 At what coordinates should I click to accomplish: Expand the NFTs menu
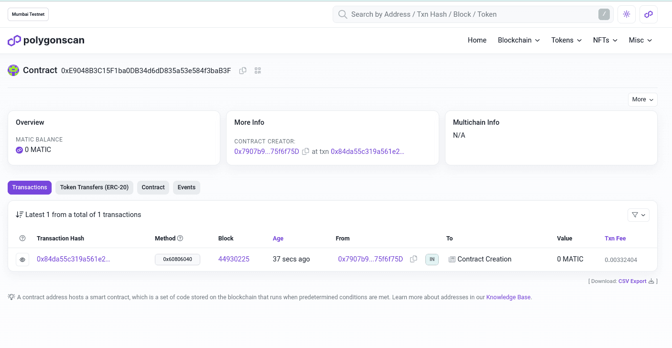(x=605, y=40)
